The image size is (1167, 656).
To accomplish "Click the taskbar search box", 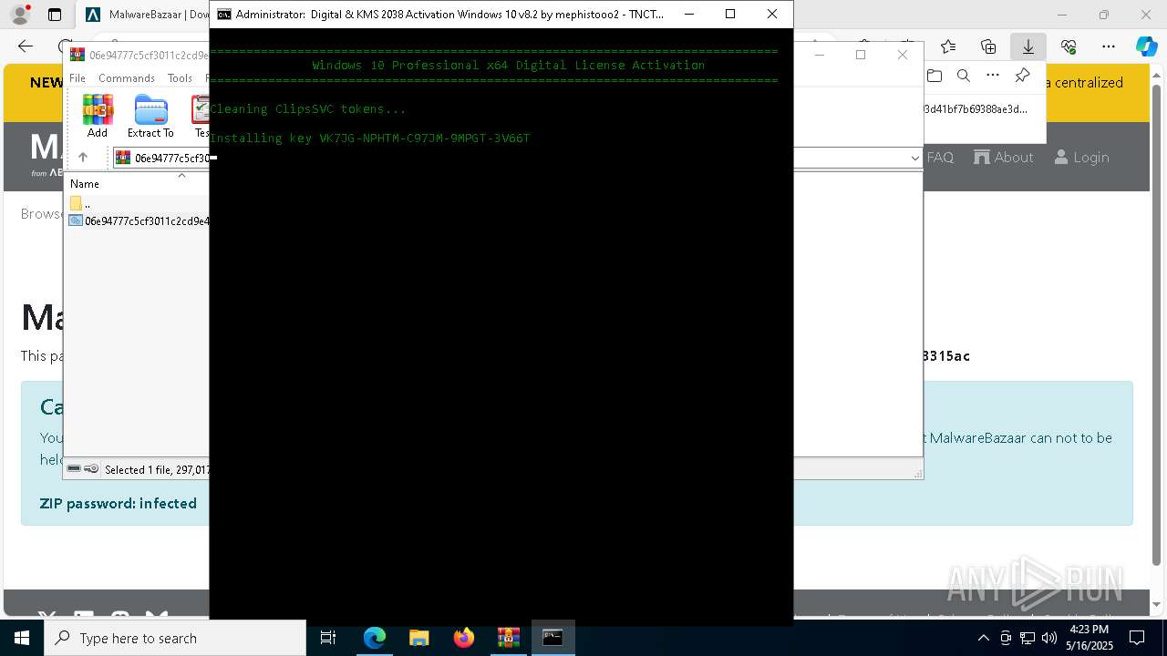I will (x=175, y=638).
